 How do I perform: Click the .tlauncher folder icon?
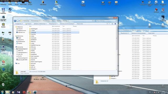(30, 34)
